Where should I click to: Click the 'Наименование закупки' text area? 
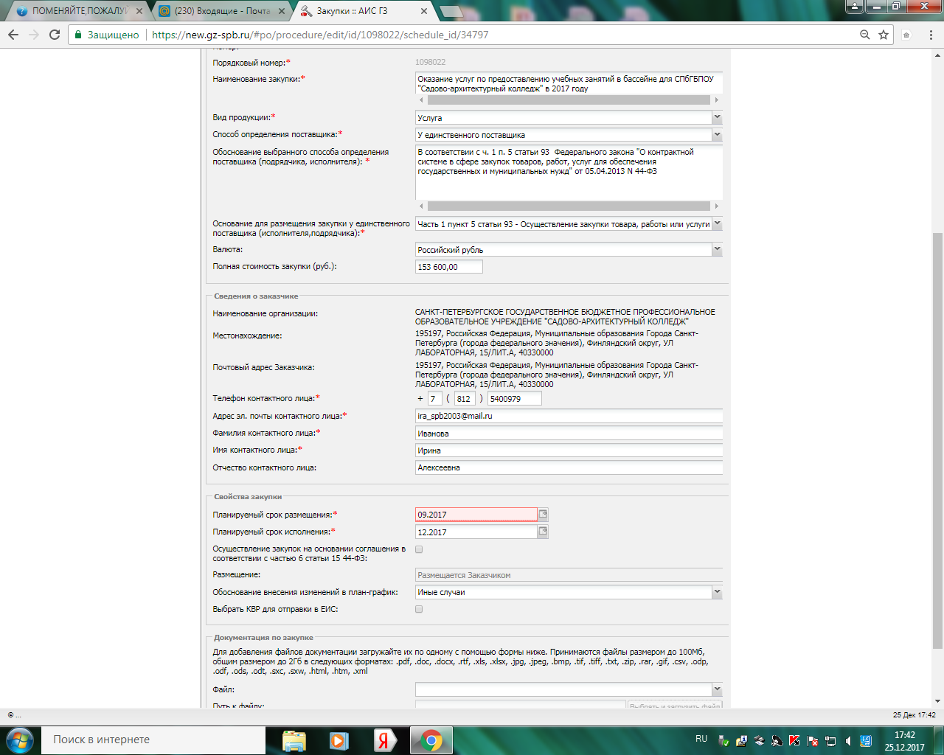(x=569, y=83)
